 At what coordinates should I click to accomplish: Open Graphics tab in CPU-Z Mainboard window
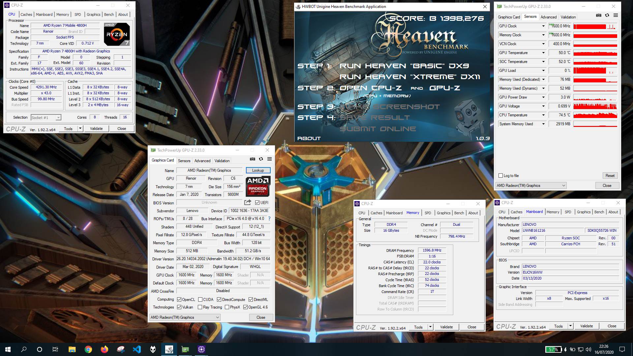coord(584,212)
